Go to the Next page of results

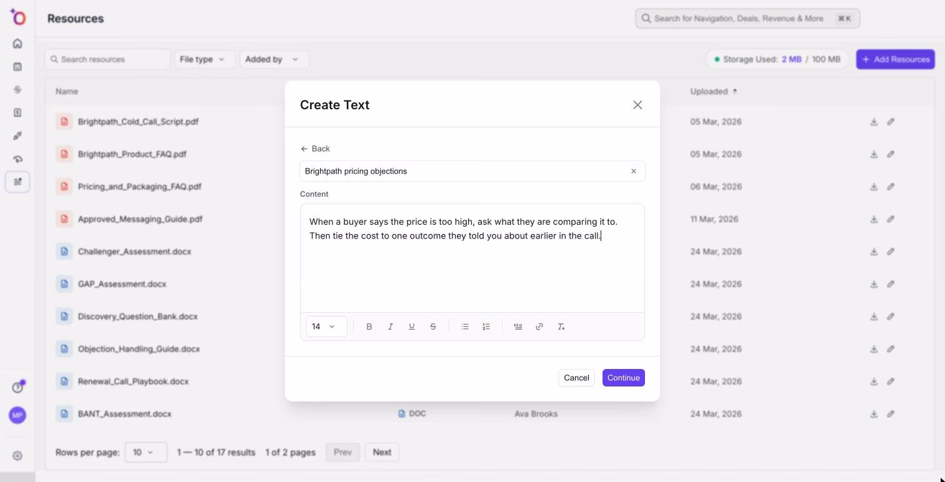click(382, 452)
